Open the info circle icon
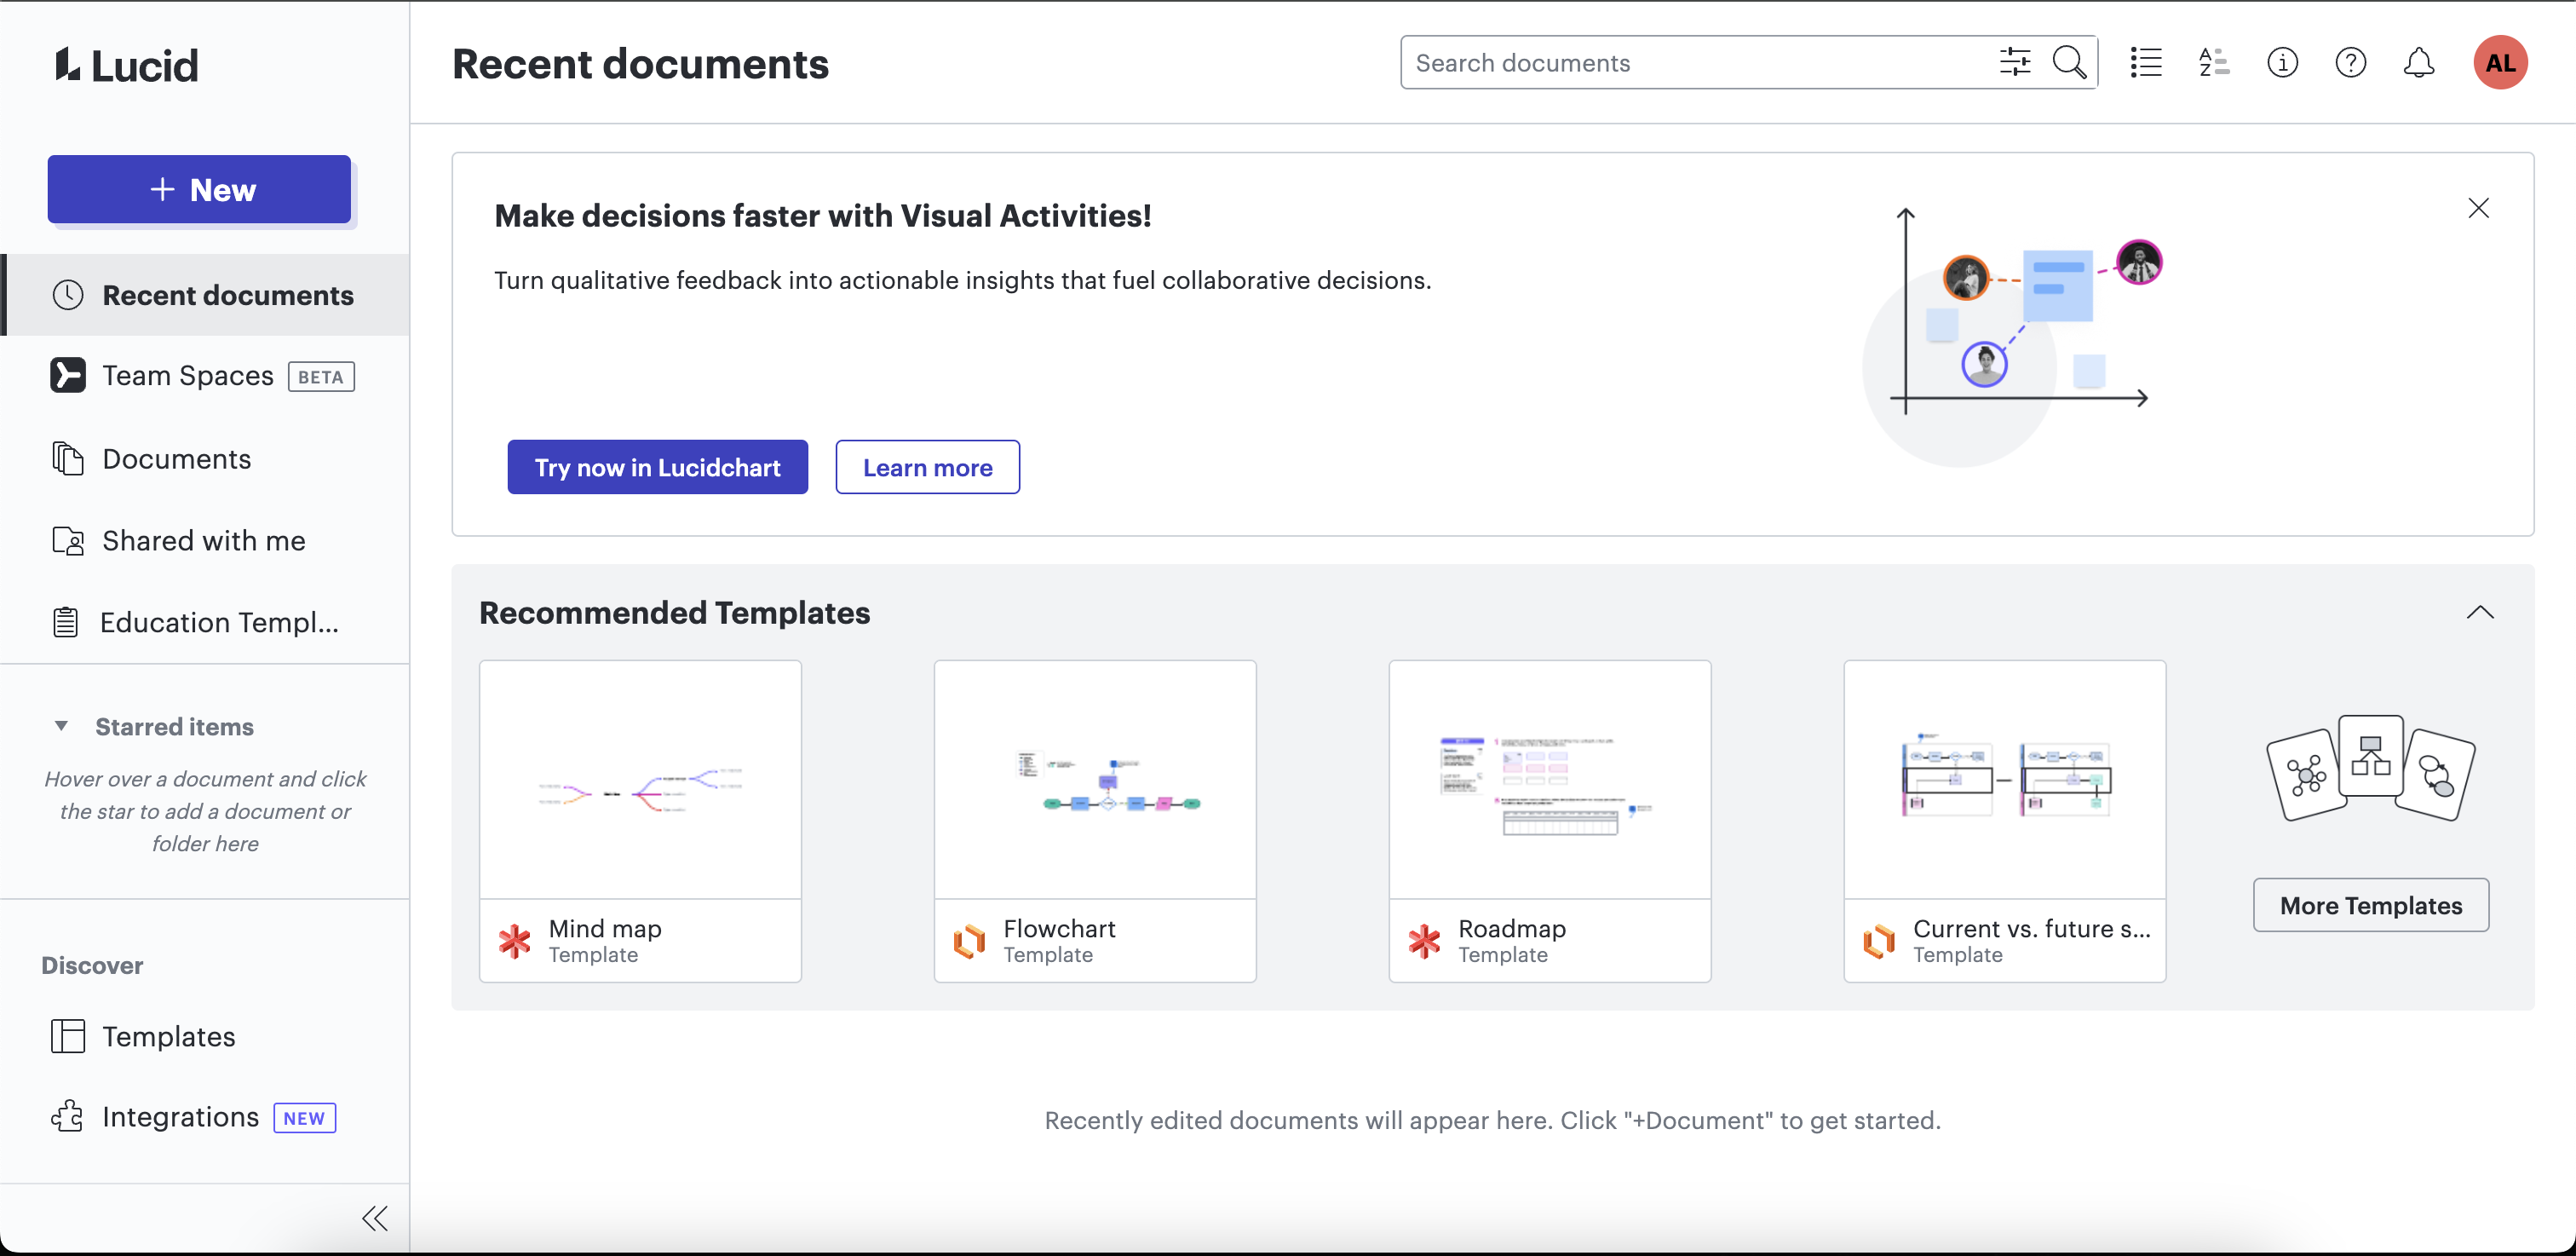2576x1256 pixels. coord(2282,62)
